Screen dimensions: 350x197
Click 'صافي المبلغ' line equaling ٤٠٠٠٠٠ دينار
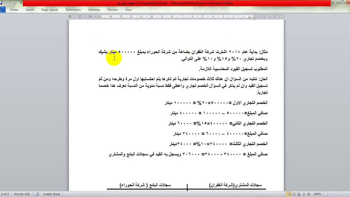(x=219, y=113)
